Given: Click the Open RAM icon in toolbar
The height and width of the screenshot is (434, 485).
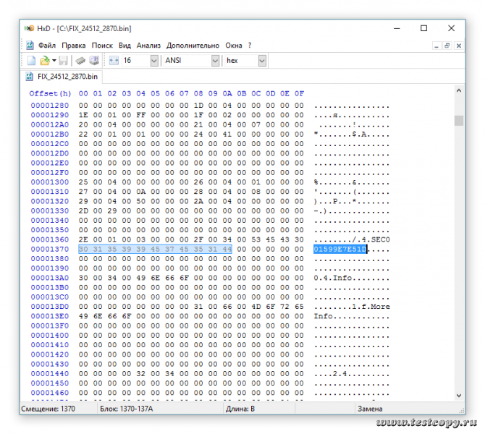Looking at the screenshot, I should [x=81, y=61].
